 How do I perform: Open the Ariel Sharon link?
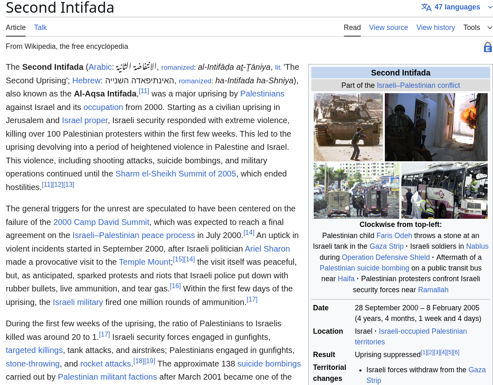pos(267,249)
